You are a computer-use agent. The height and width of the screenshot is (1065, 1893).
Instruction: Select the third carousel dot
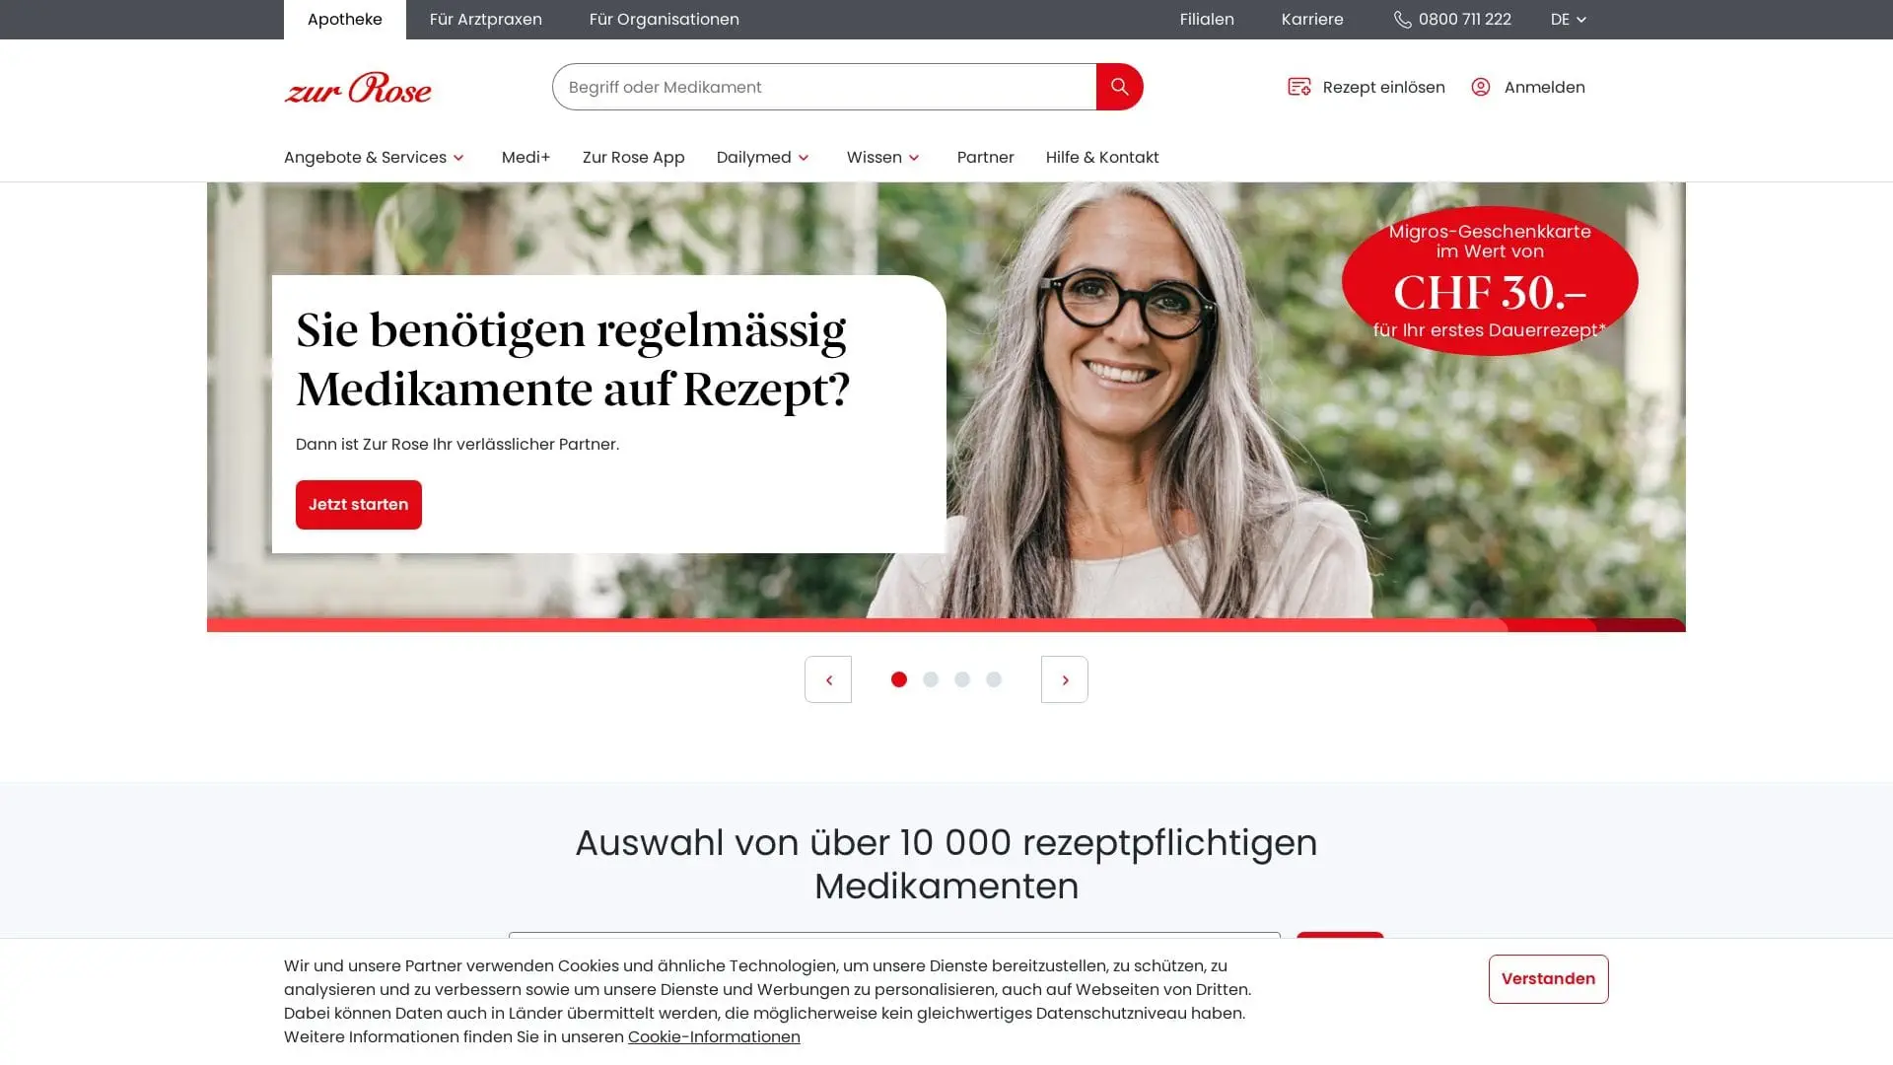click(962, 679)
